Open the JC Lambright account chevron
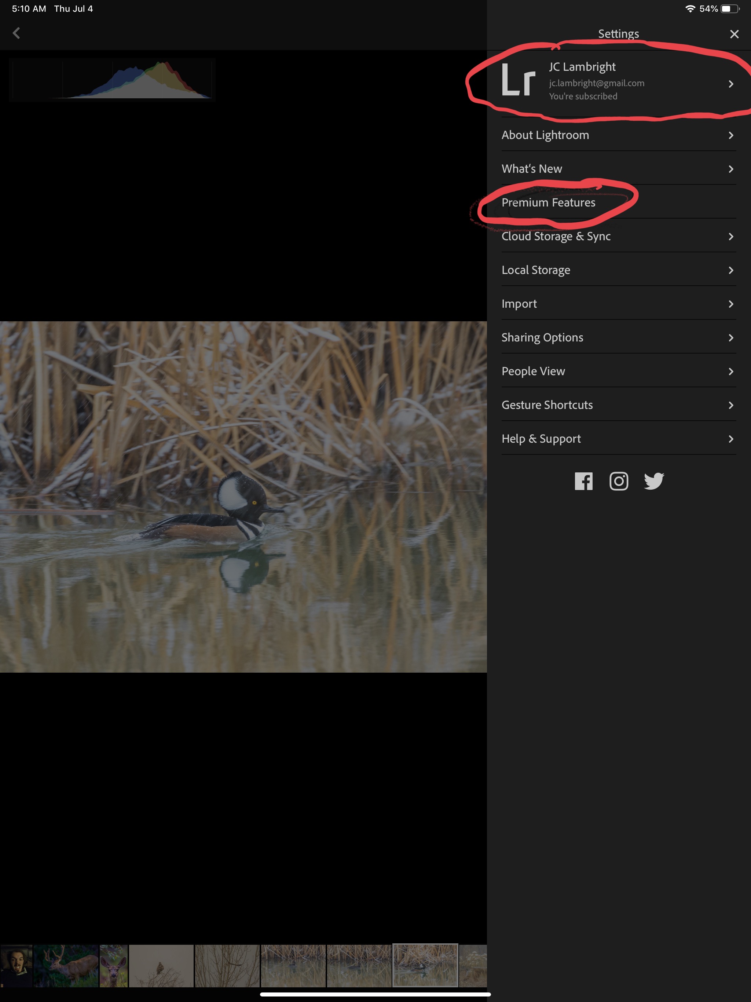Screen dimensions: 751x1002 [730, 84]
